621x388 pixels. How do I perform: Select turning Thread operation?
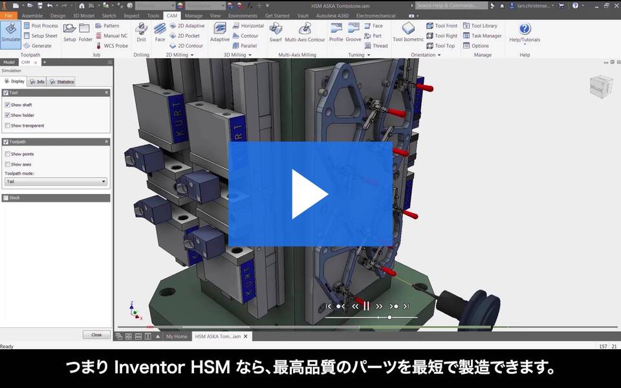click(x=376, y=46)
